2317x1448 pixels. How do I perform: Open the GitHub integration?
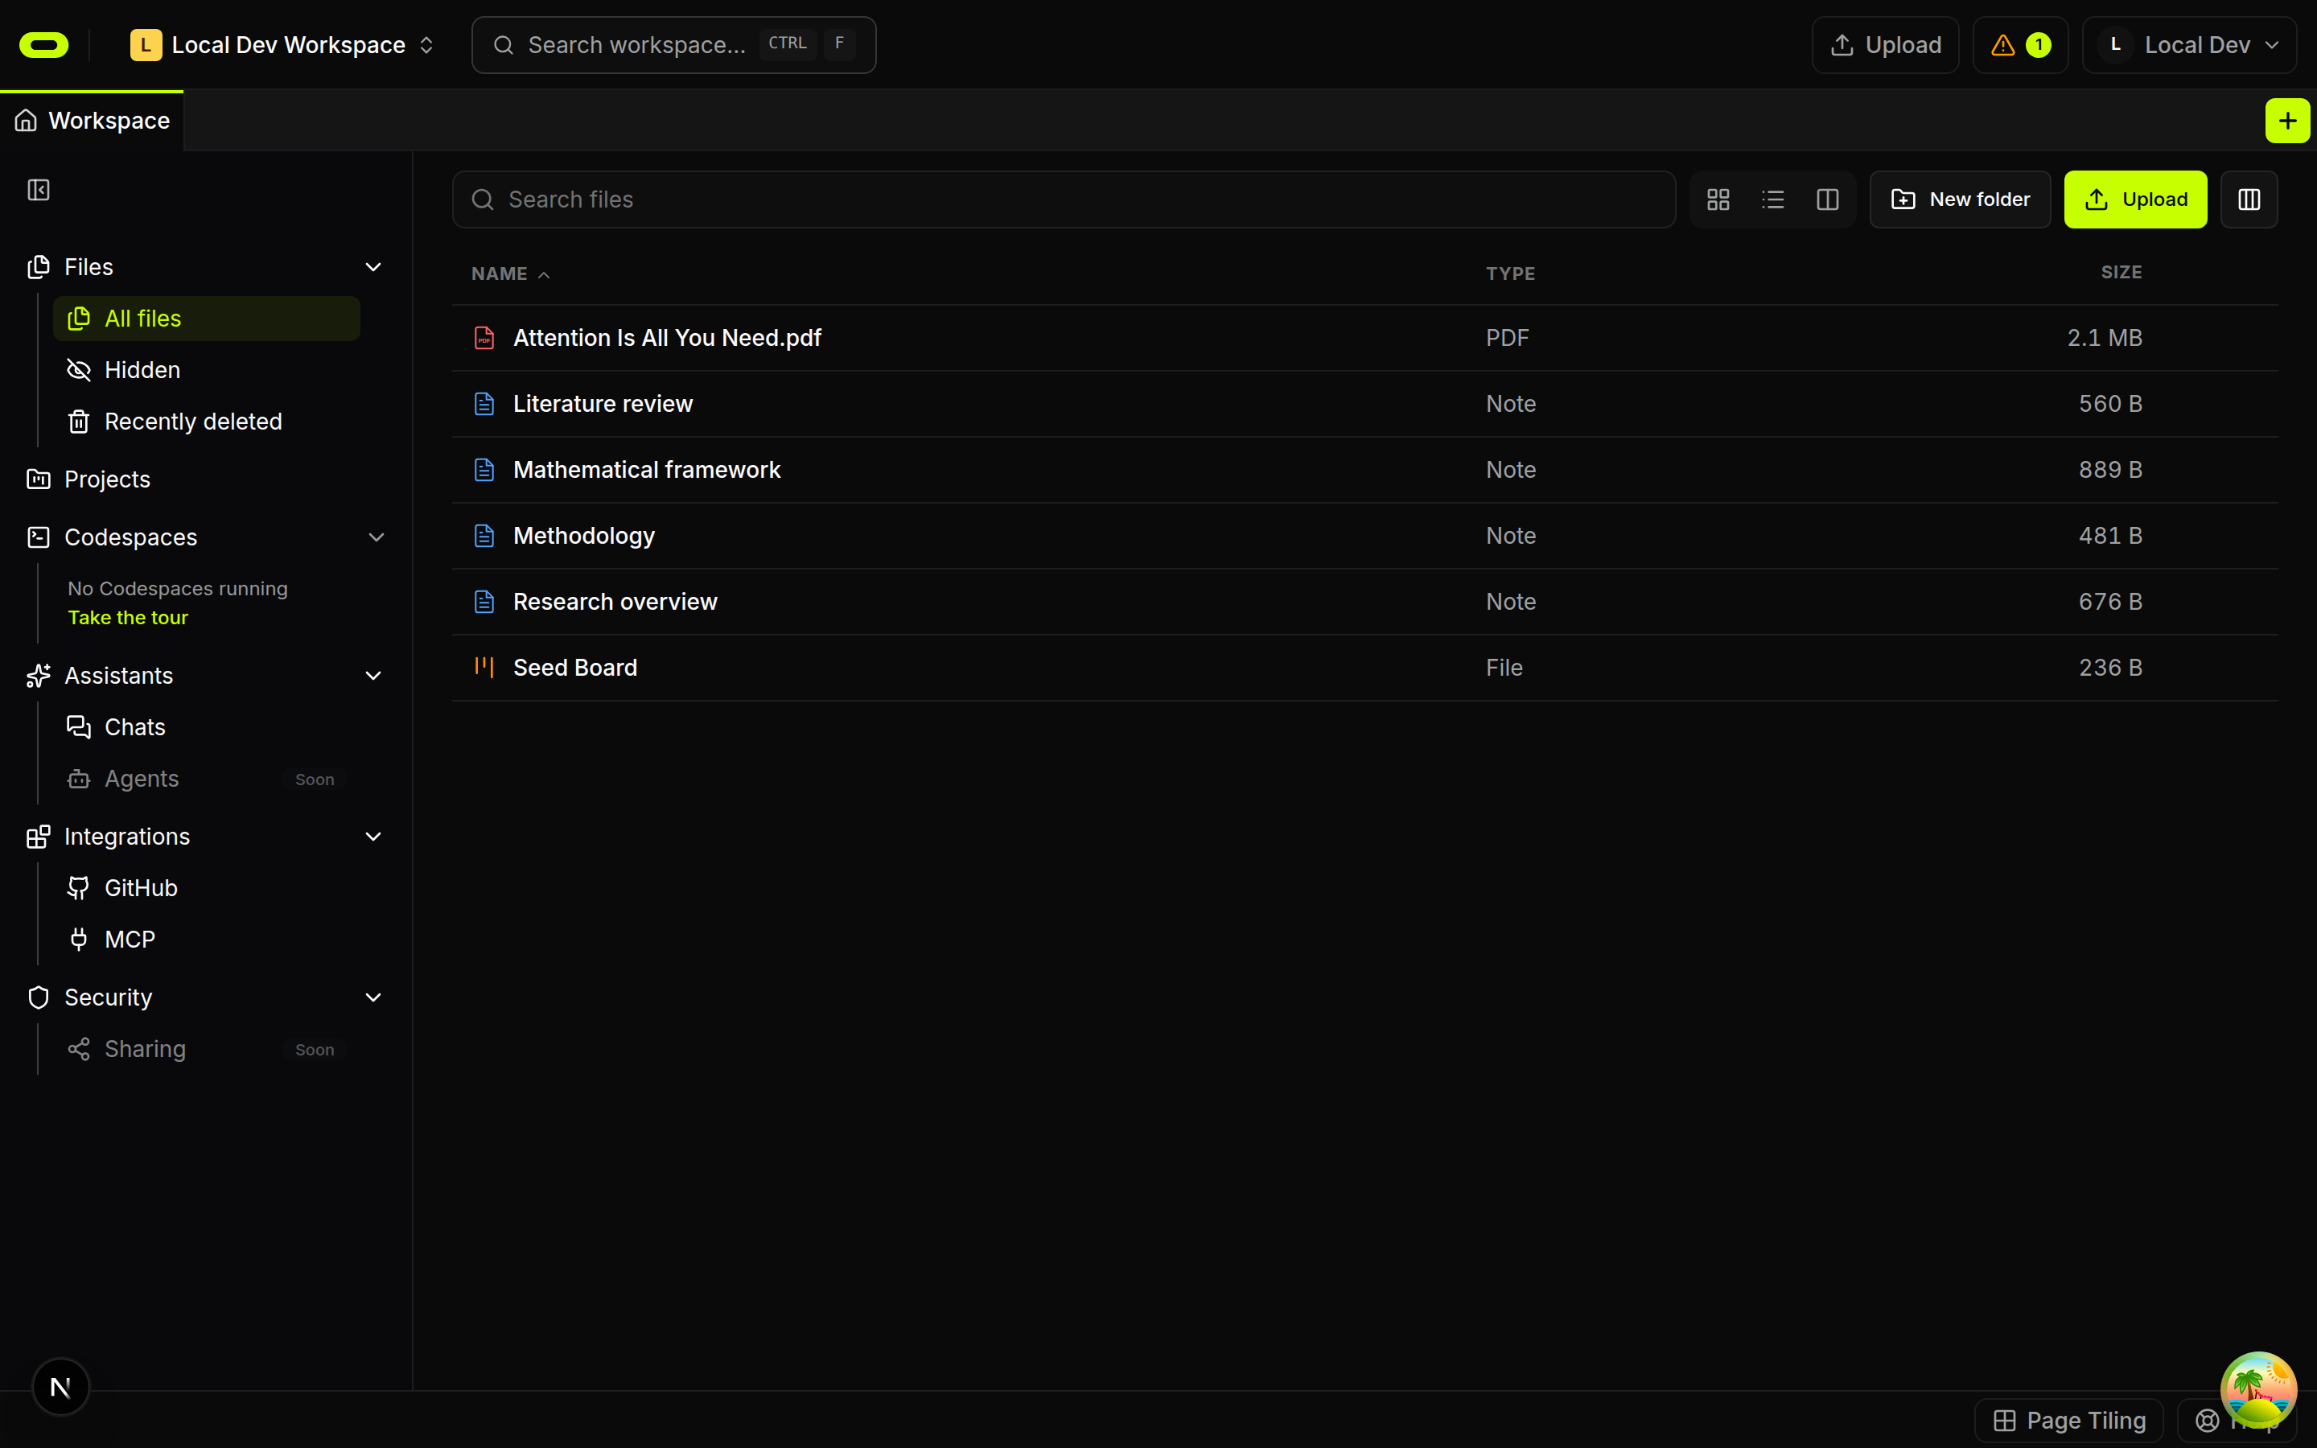tap(207, 889)
